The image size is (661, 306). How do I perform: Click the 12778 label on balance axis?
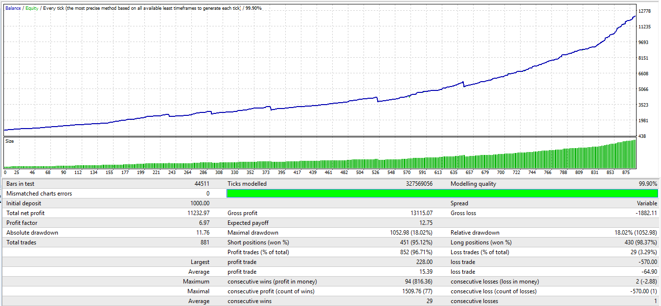645,11
